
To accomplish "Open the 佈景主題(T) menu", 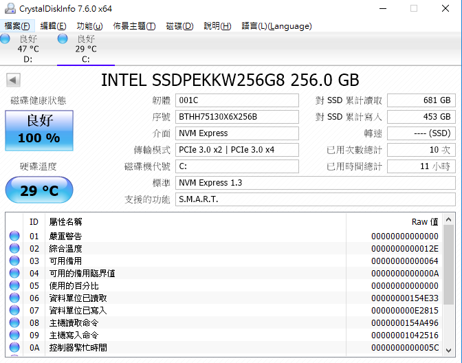I will (134, 26).
